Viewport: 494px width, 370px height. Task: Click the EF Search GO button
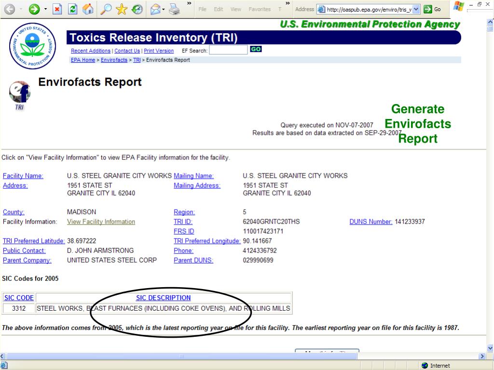coord(256,49)
